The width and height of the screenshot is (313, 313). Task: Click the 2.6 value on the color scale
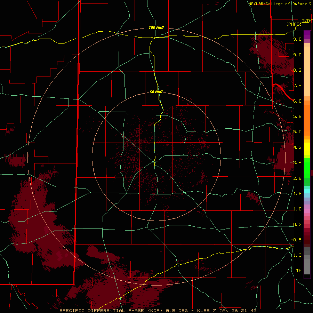pyautogui.click(x=297, y=178)
